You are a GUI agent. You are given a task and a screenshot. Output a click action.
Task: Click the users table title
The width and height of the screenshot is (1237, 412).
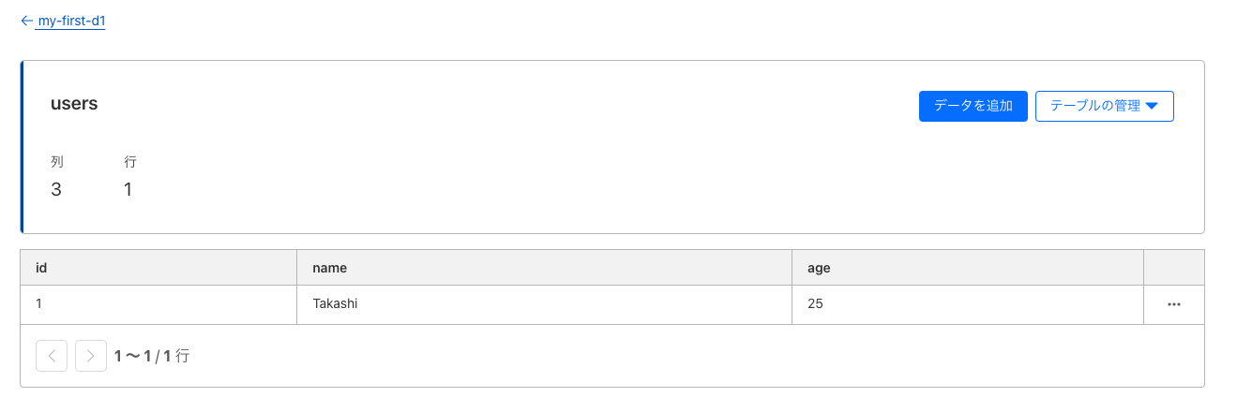pos(74,104)
